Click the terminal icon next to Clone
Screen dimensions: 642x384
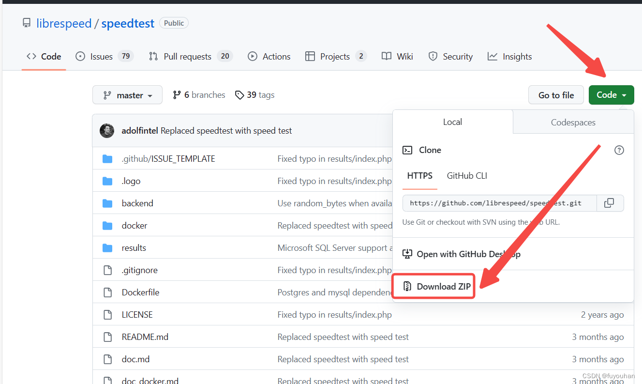click(407, 150)
